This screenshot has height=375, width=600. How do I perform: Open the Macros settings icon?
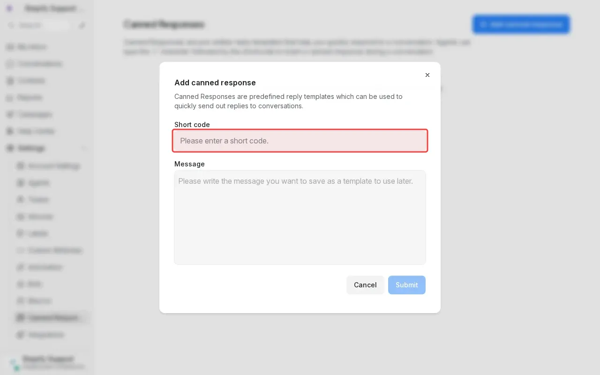tap(21, 301)
